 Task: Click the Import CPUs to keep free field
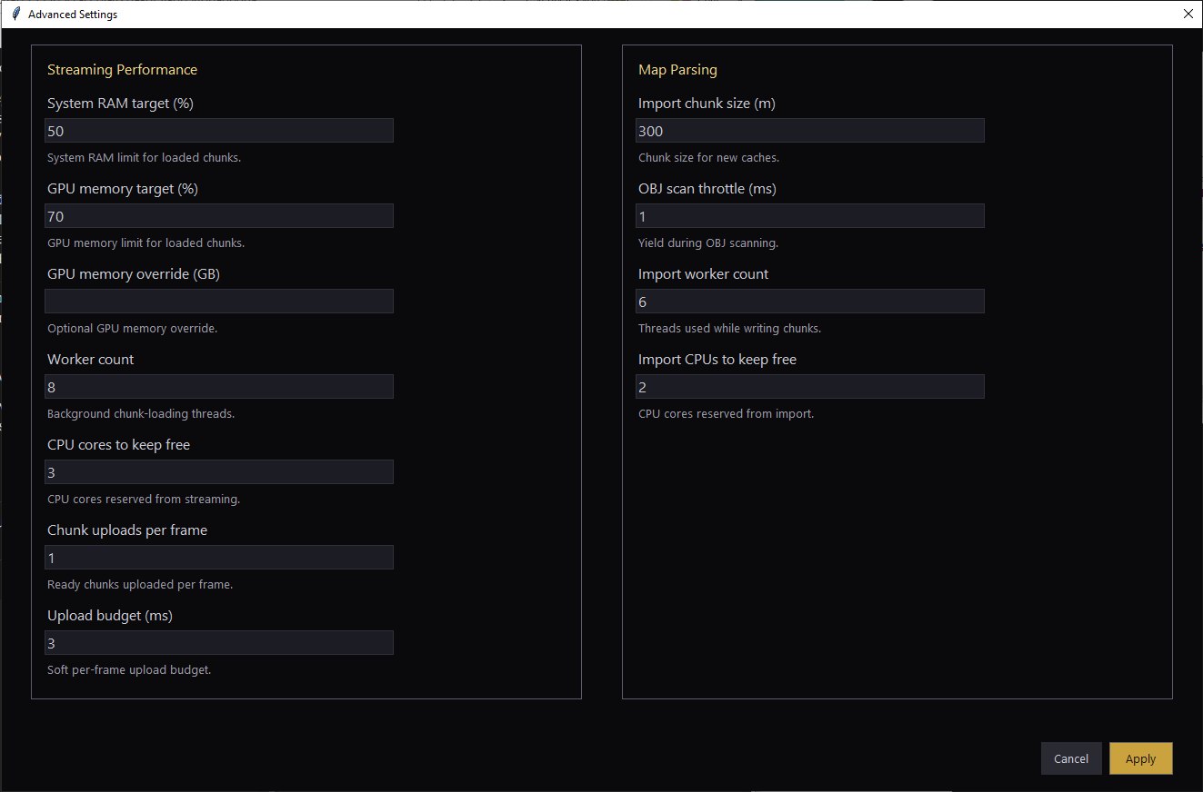point(810,387)
